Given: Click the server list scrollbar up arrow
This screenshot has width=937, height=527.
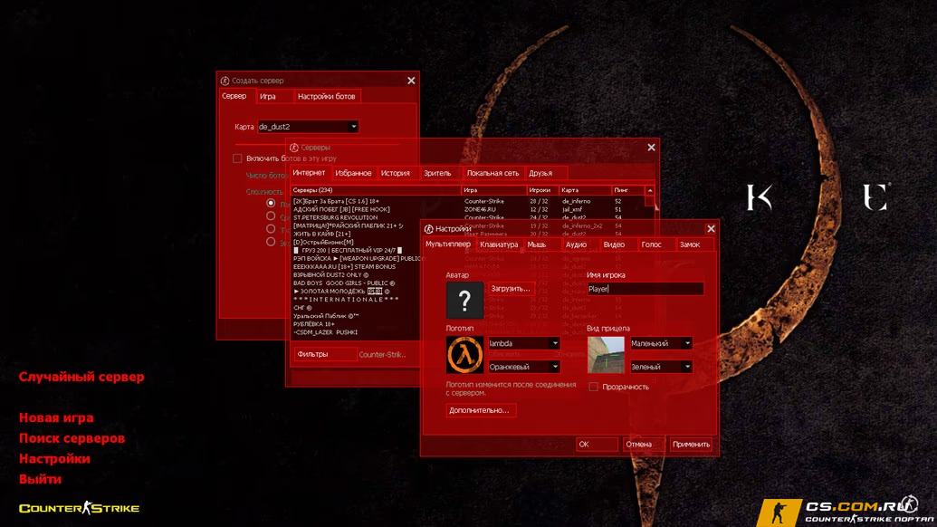Looking at the screenshot, I should (650, 190).
